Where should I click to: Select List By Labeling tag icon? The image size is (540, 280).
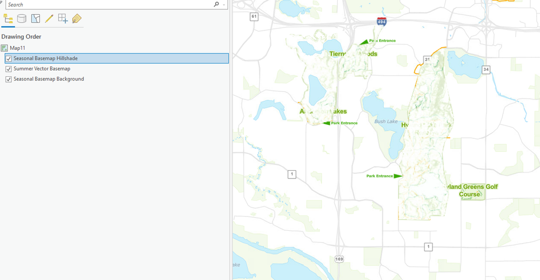click(76, 18)
